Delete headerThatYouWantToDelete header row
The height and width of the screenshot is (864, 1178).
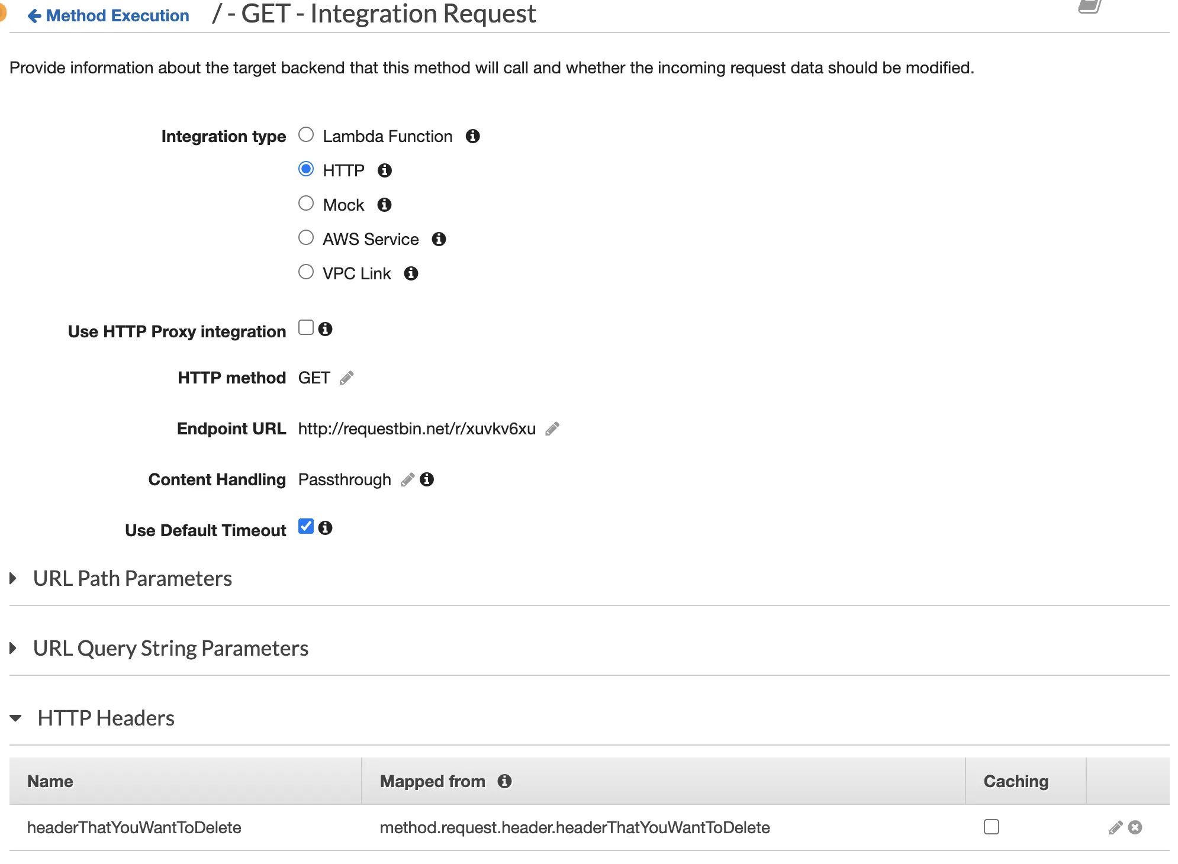click(1135, 827)
